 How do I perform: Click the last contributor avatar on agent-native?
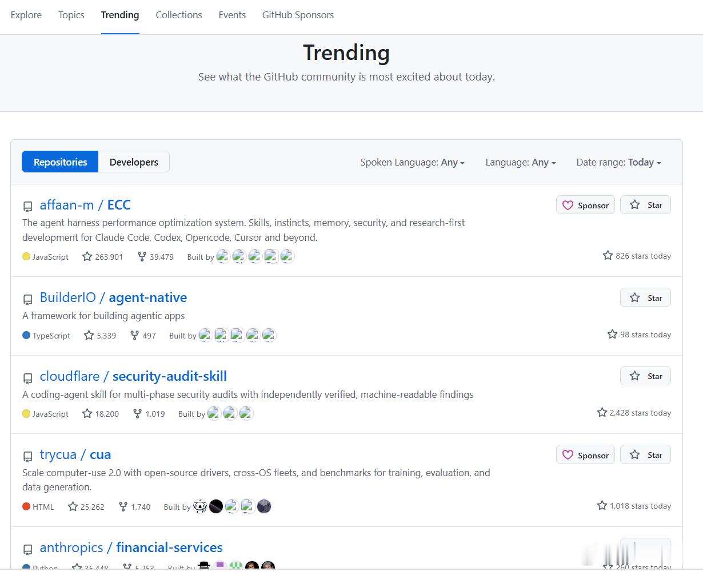pos(269,335)
